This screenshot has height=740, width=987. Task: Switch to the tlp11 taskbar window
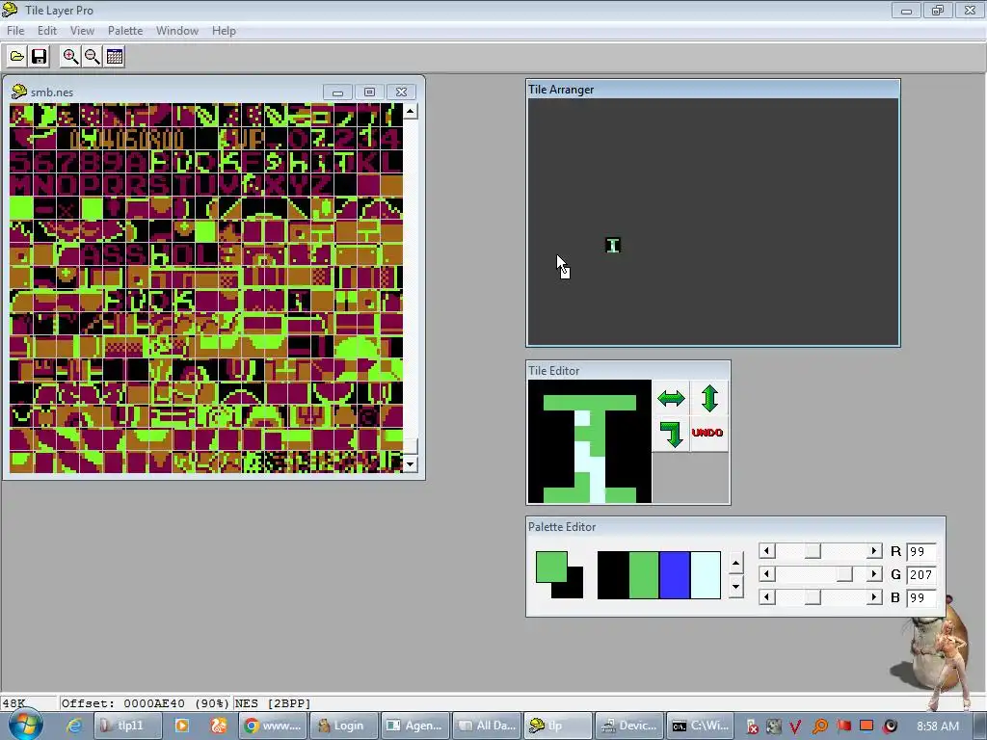click(x=128, y=726)
